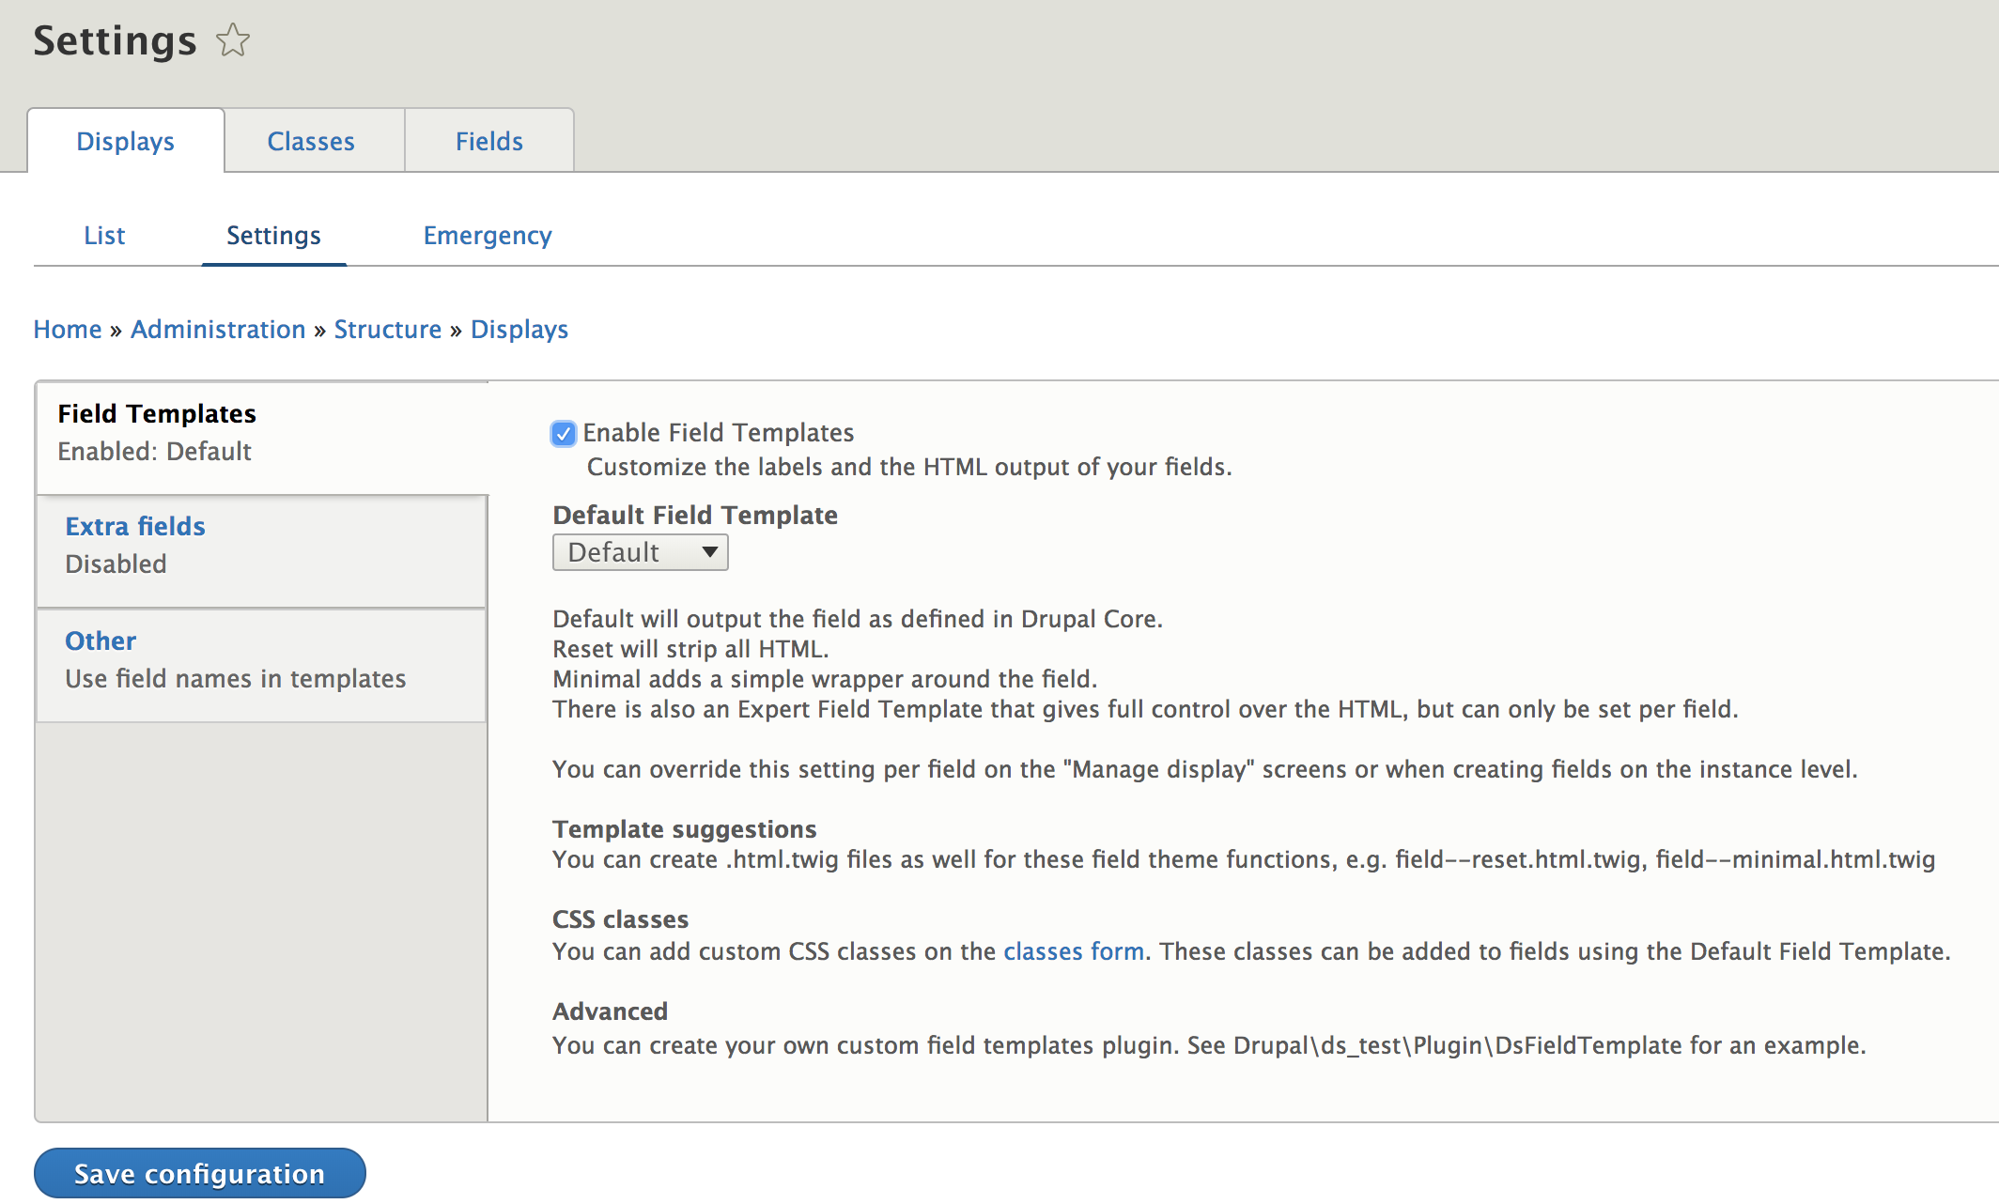Open the Emergency secondary tab
This screenshot has height=1204, width=1999.
tap(487, 236)
